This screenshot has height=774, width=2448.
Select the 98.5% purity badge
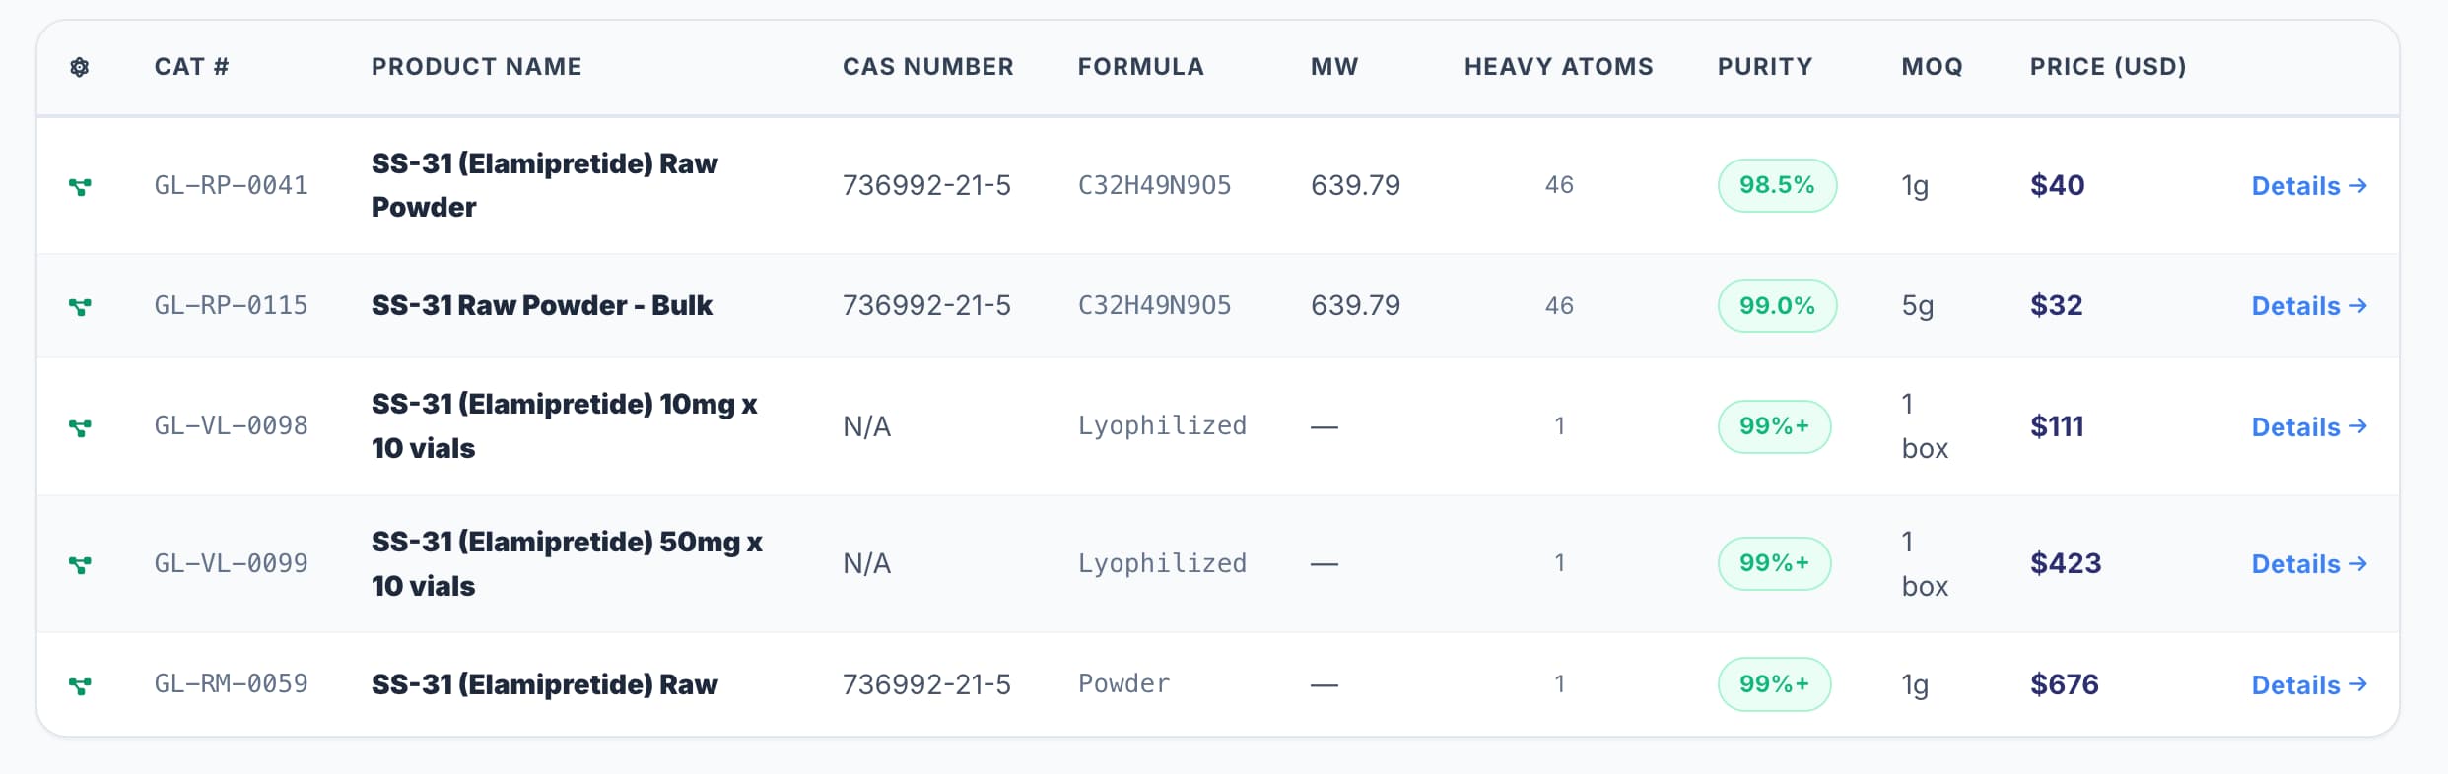tap(1776, 185)
